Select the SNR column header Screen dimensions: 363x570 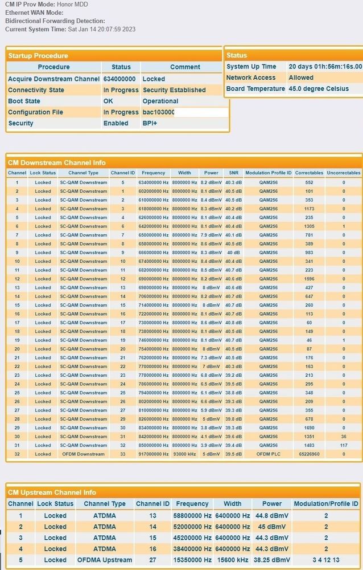(234, 173)
